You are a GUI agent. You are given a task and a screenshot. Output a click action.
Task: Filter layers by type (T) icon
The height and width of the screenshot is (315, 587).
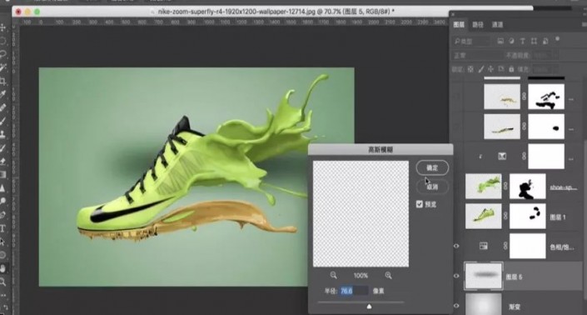[x=523, y=41]
